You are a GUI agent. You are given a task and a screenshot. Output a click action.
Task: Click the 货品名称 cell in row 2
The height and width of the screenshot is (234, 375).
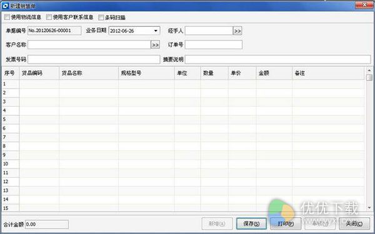point(89,93)
